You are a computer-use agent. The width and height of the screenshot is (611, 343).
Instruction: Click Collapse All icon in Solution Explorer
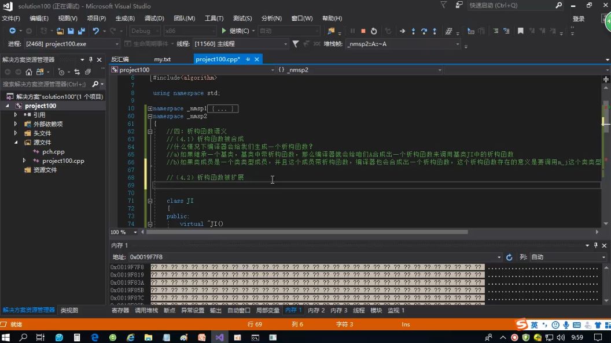pyautogui.click(x=88, y=72)
